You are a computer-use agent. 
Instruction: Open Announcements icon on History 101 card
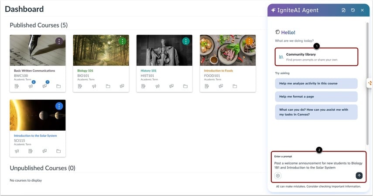(x=157, y=86)
